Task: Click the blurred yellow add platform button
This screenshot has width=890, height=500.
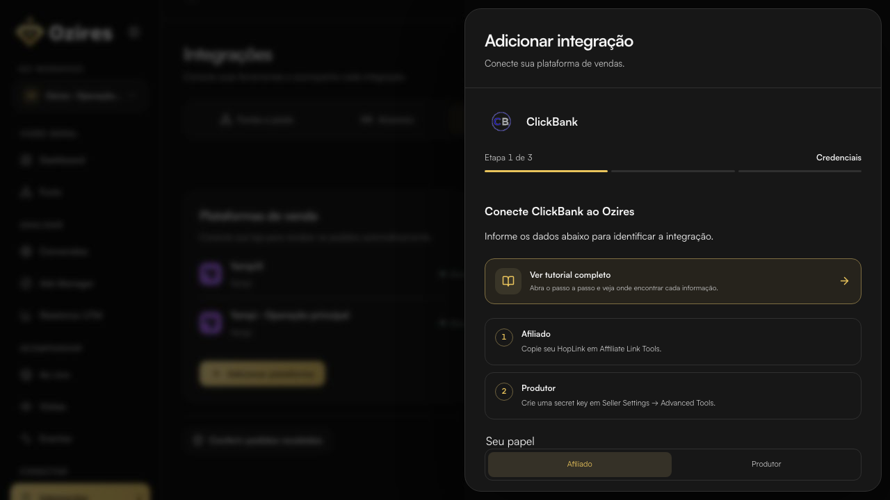Action: [x=262, y=374]
